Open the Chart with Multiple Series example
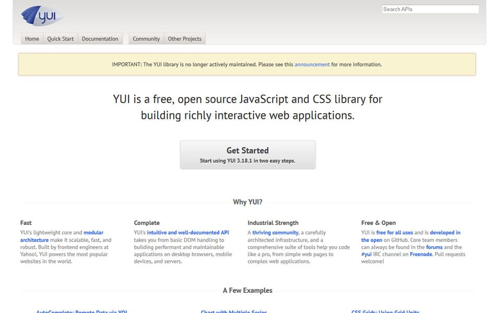Viewport: 498px width, 313px height. tap(234, 311)
